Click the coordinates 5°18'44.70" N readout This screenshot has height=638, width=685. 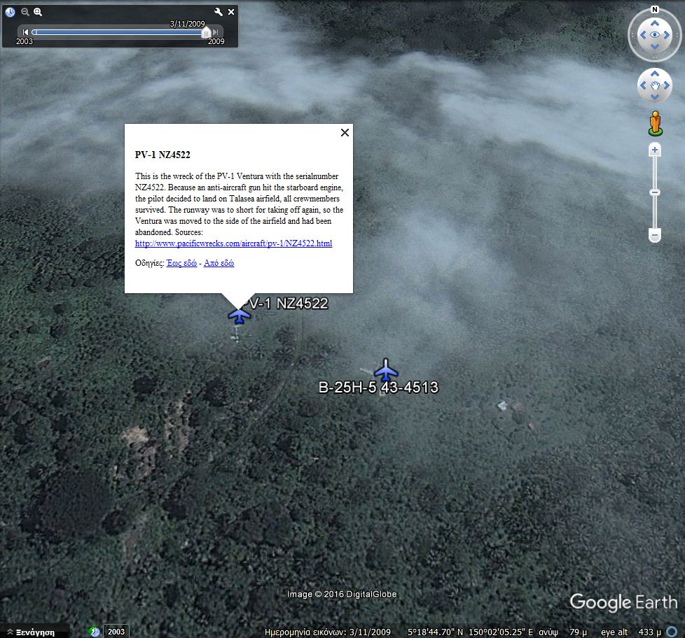tap(435, 632)
